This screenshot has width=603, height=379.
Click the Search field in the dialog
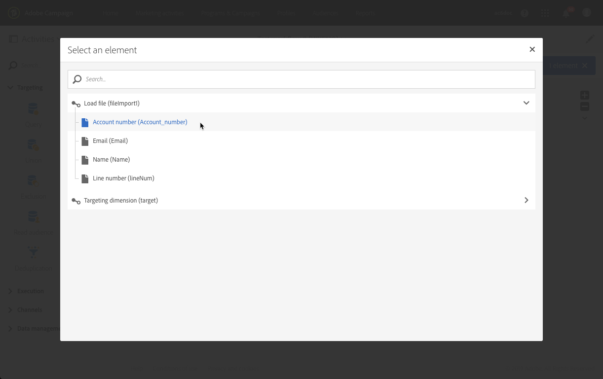(306, 79)
